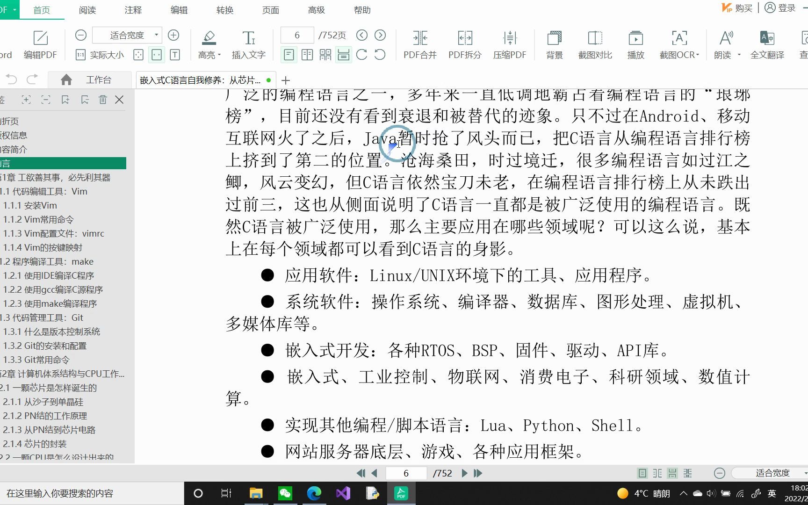Open the 压缩PDF compress tool
The height and width of the screenshot is (505, 808).
coord(510,45)
